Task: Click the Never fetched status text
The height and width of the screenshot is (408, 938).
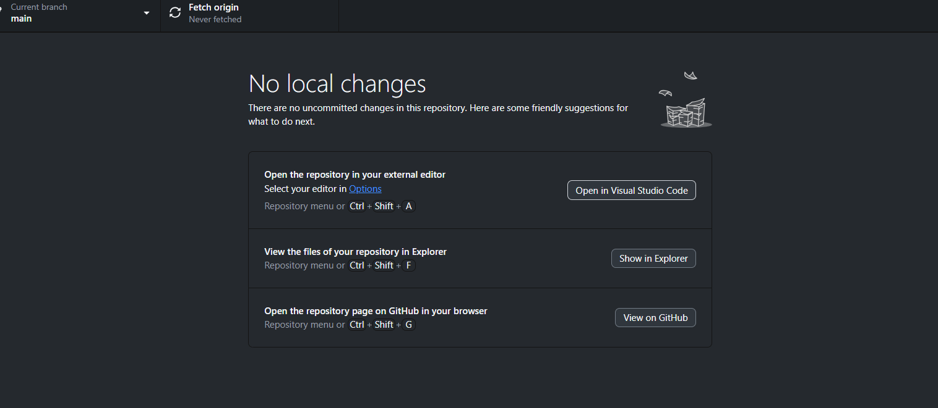Action: tap(215, 19)
